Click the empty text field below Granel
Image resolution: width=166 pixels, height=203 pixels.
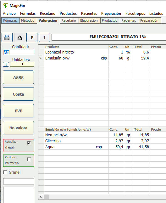pos(19,181)
